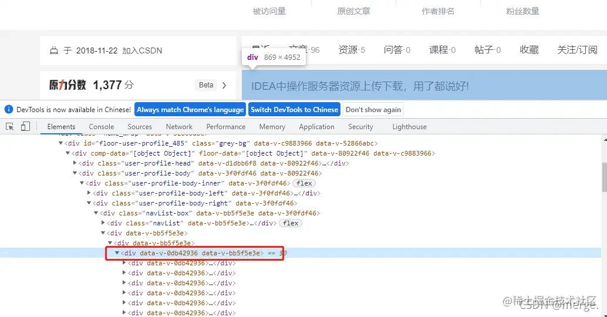Click flex badge on user-profile-body-inner row
The width and height of the screenshot is (607, 317).
[304, 183]
